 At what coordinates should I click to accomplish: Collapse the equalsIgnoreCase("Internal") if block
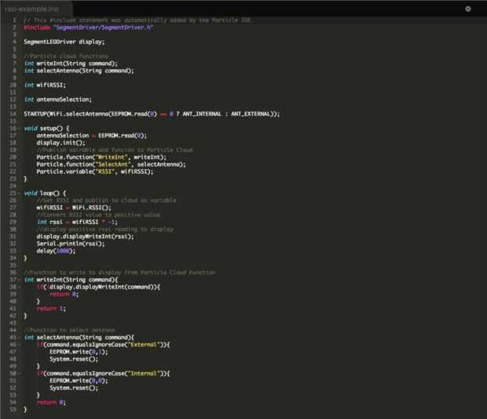(20, 373)
